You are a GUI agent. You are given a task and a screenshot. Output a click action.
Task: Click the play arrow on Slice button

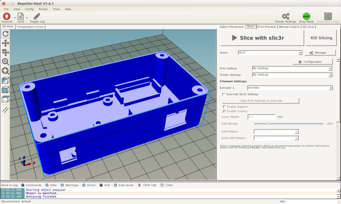tap(234, 38)
